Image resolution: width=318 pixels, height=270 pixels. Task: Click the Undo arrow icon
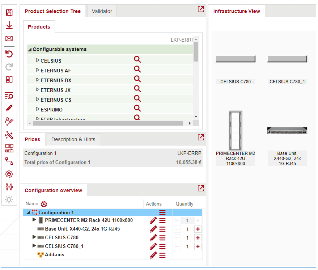pos(9,54)
